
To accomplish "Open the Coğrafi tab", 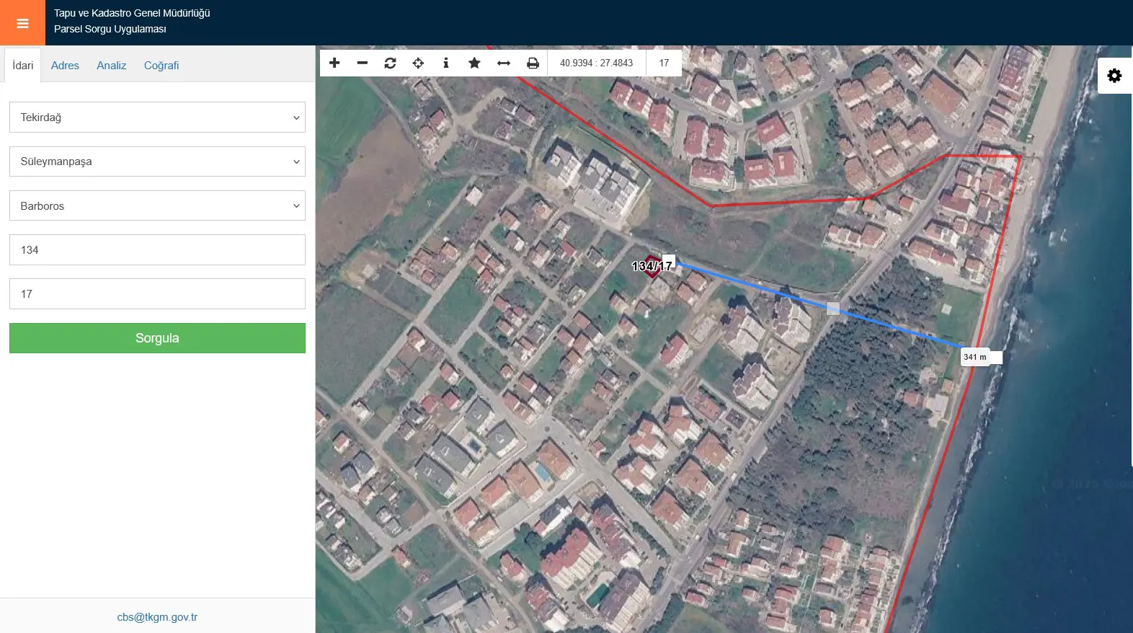I will pos(161,66).
